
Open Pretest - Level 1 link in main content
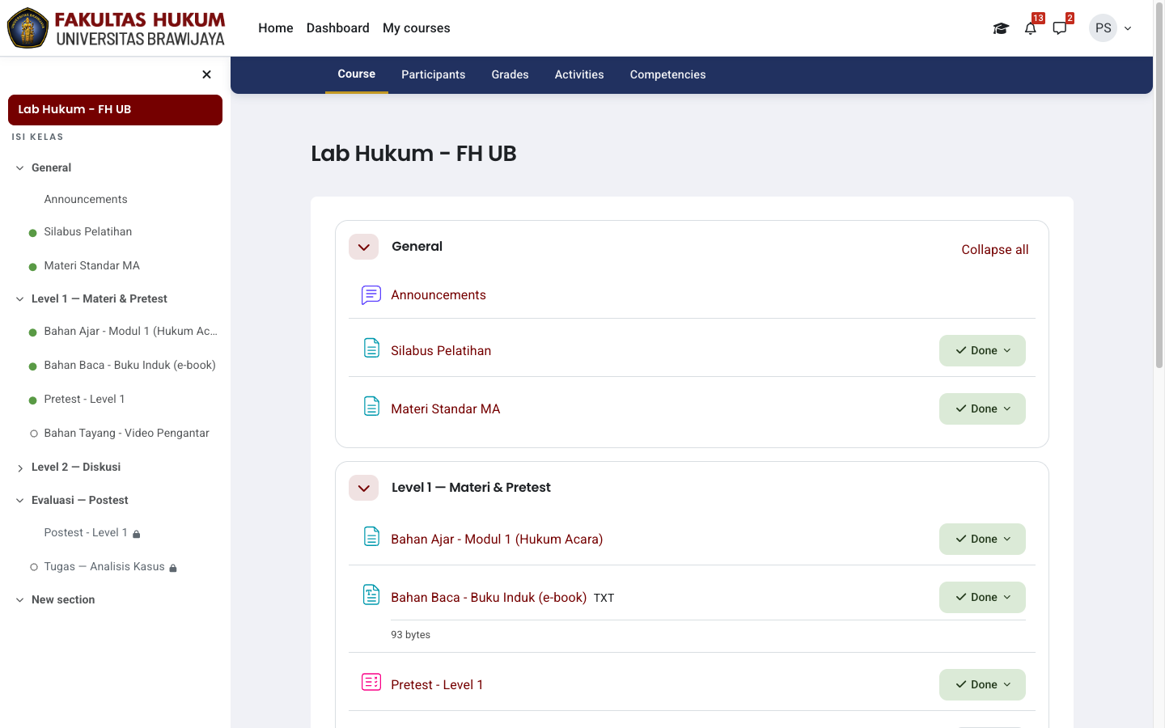pyautogui.click(x=437, y=684)
